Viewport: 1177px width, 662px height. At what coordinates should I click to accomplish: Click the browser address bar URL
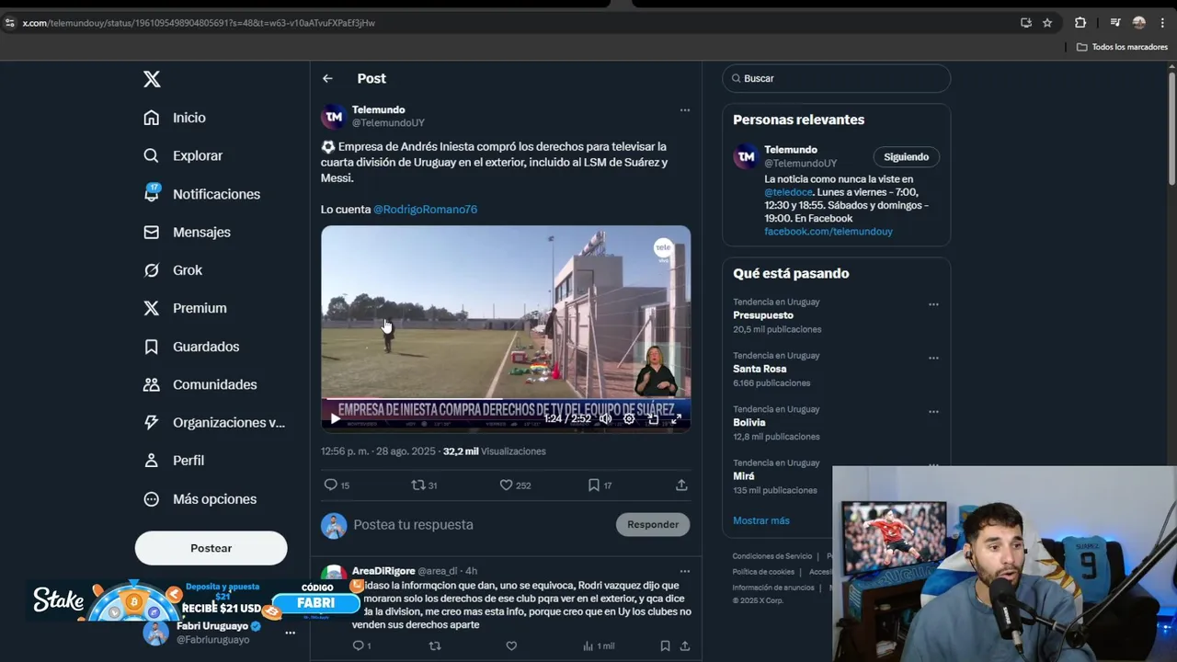pos(199,23)
